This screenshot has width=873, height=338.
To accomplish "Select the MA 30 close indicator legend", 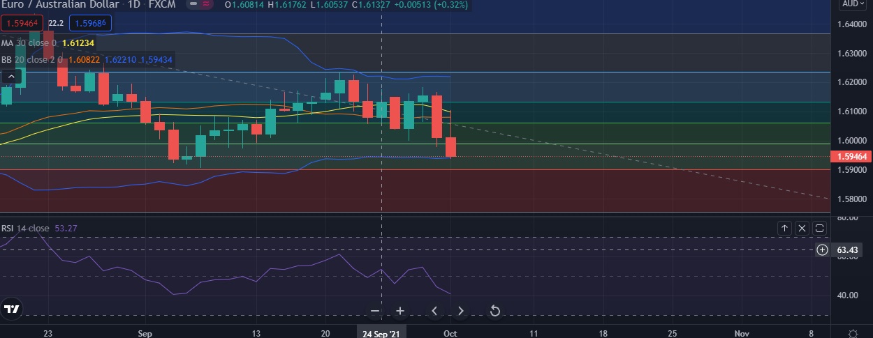I will 30,43.
